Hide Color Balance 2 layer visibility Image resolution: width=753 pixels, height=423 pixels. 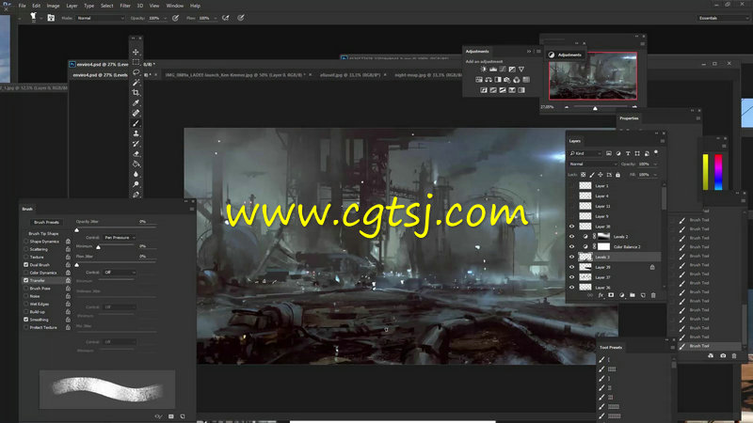[x=571, y=246]
